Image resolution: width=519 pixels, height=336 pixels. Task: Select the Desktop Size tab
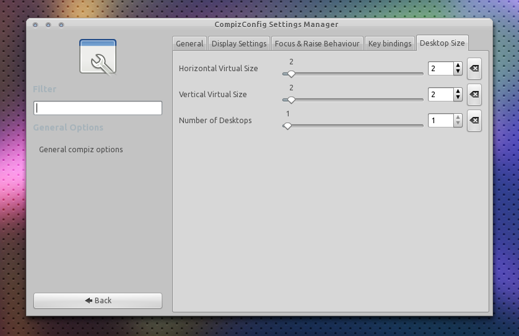[x=442, y=43]
